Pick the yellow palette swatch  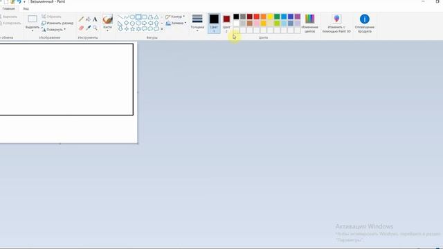(270, 17)
